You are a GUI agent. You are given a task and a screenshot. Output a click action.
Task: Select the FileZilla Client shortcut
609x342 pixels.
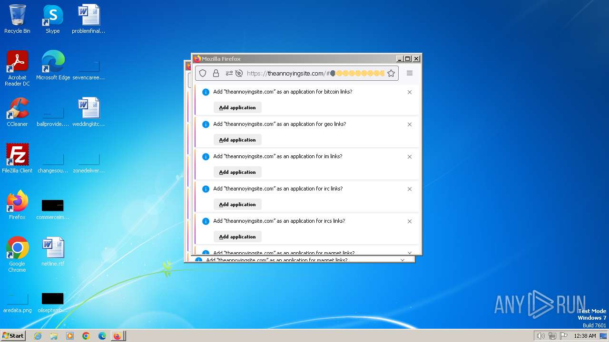tap(17, 159)
